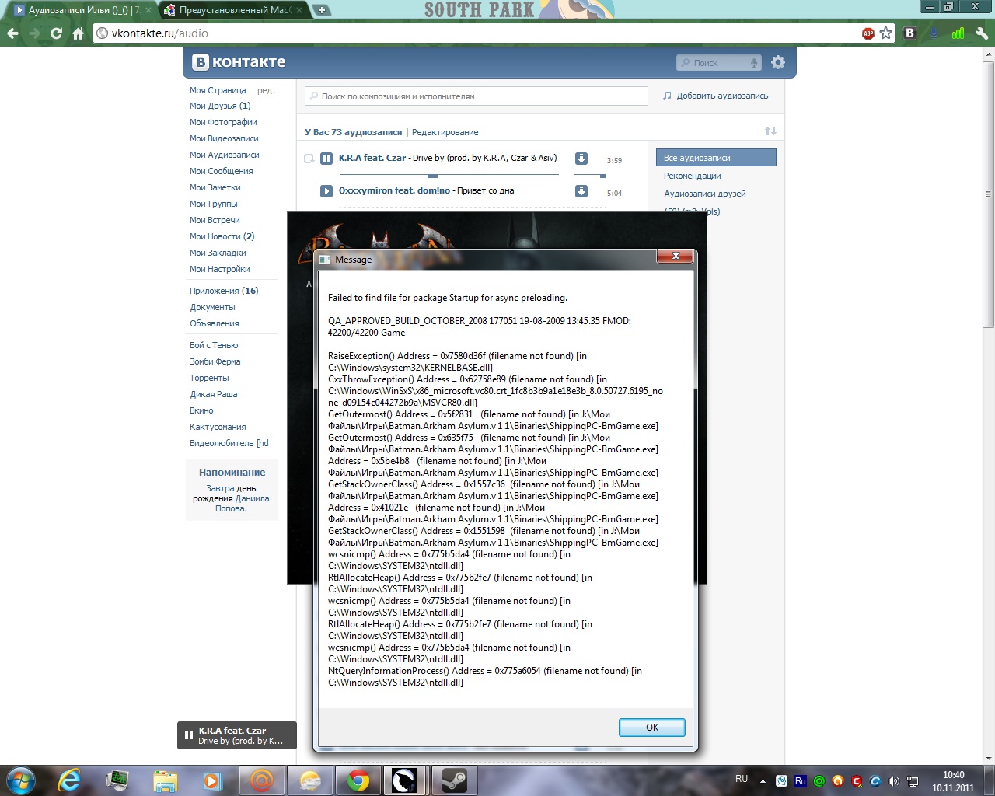
Task: Open Даниила Попова birthday link
Action: coord(243,504)
